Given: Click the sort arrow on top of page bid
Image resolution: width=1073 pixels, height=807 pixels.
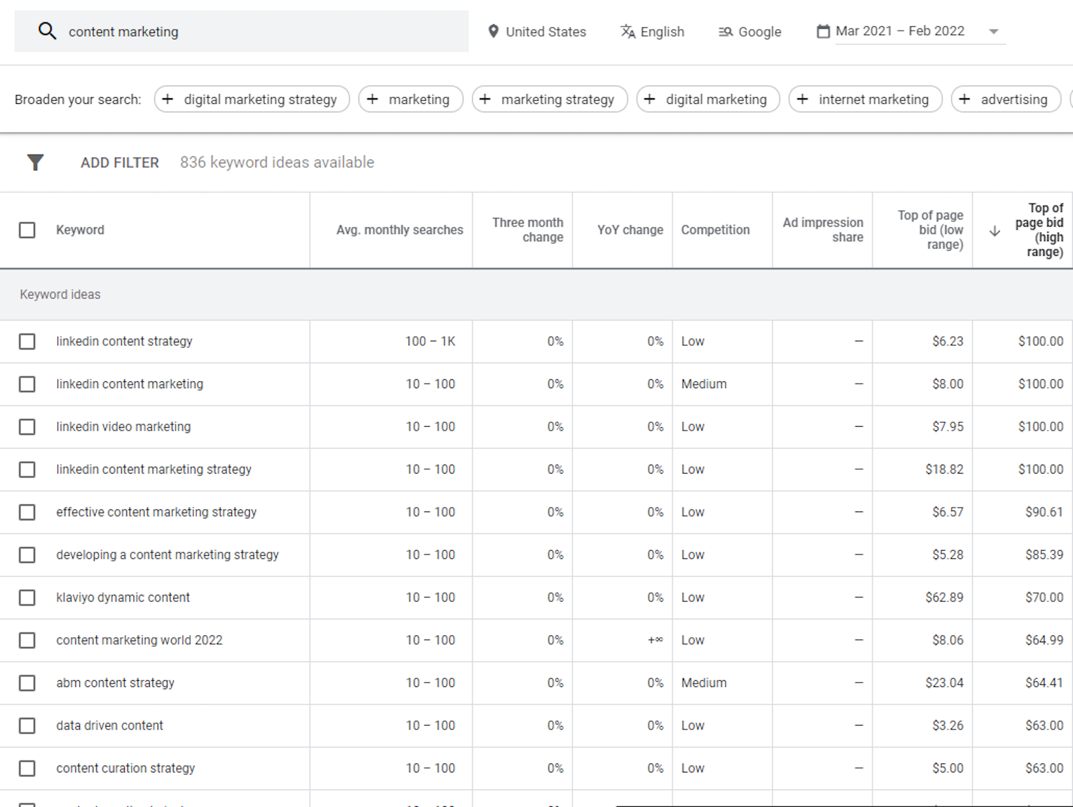Looking at the screenshot, I should point(995,230).
